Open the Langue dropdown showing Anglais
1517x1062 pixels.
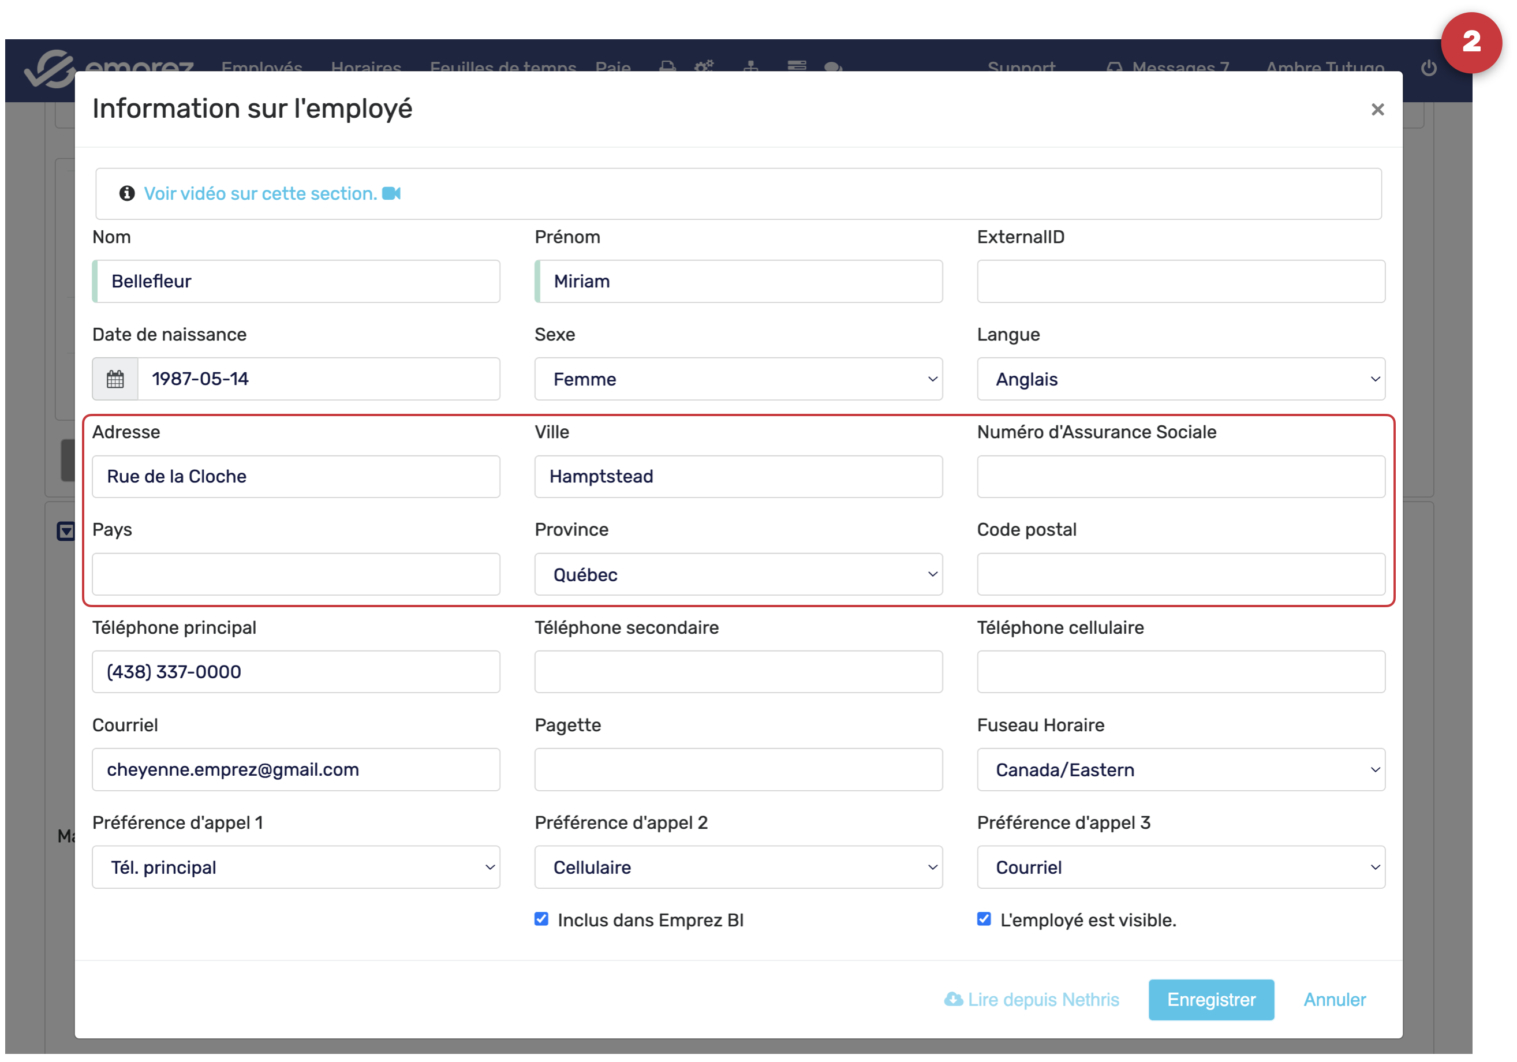(x=1180, y=379)
